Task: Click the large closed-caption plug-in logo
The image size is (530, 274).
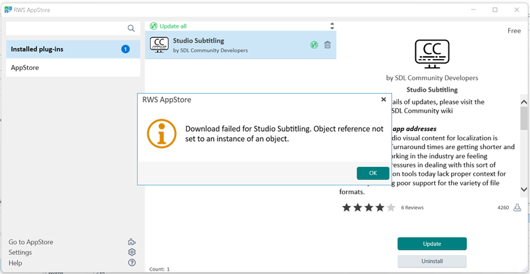Action: tap(431, 54)
